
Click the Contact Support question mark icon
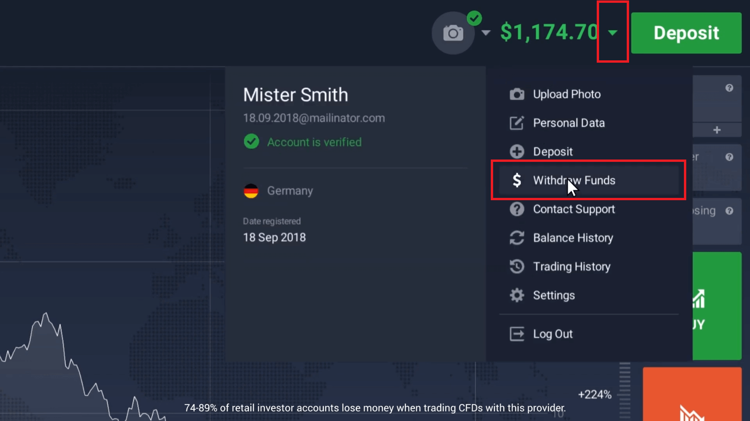[x=517, y=209]
